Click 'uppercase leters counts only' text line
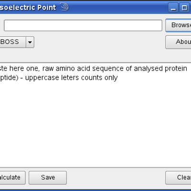The width and height of the screenshot is (191, 191). click(x=72, y=78)
